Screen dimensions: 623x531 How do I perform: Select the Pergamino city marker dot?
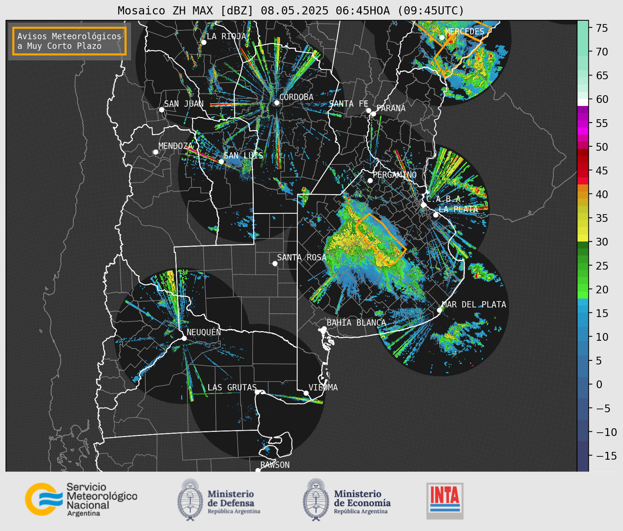point(370,181)
